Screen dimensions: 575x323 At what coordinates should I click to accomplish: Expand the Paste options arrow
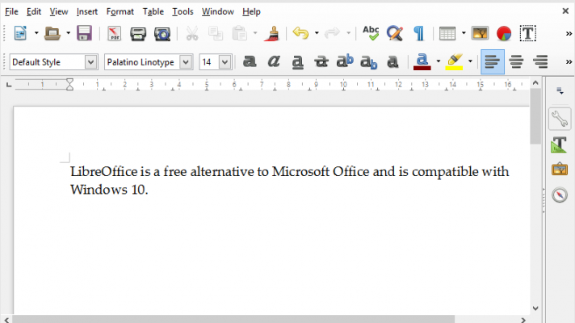coord(255,33)
